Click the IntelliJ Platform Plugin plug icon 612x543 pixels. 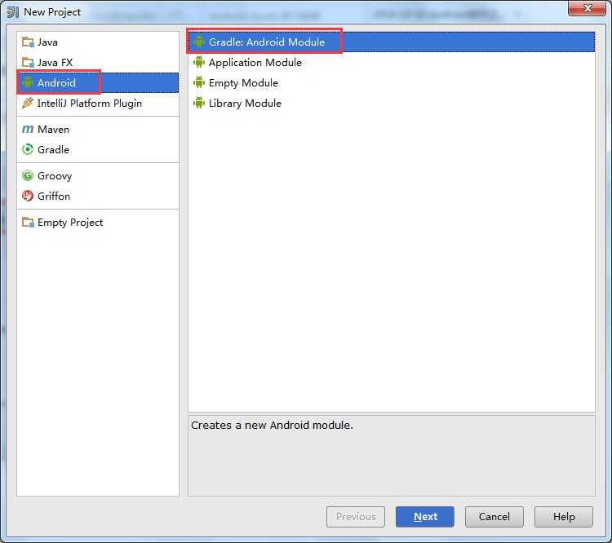[28, 103]
